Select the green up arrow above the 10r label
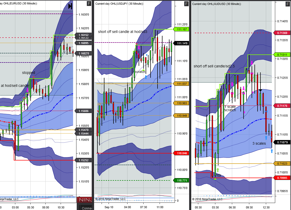291x210 pixels. pyautogui.click(x=218, y=170)
